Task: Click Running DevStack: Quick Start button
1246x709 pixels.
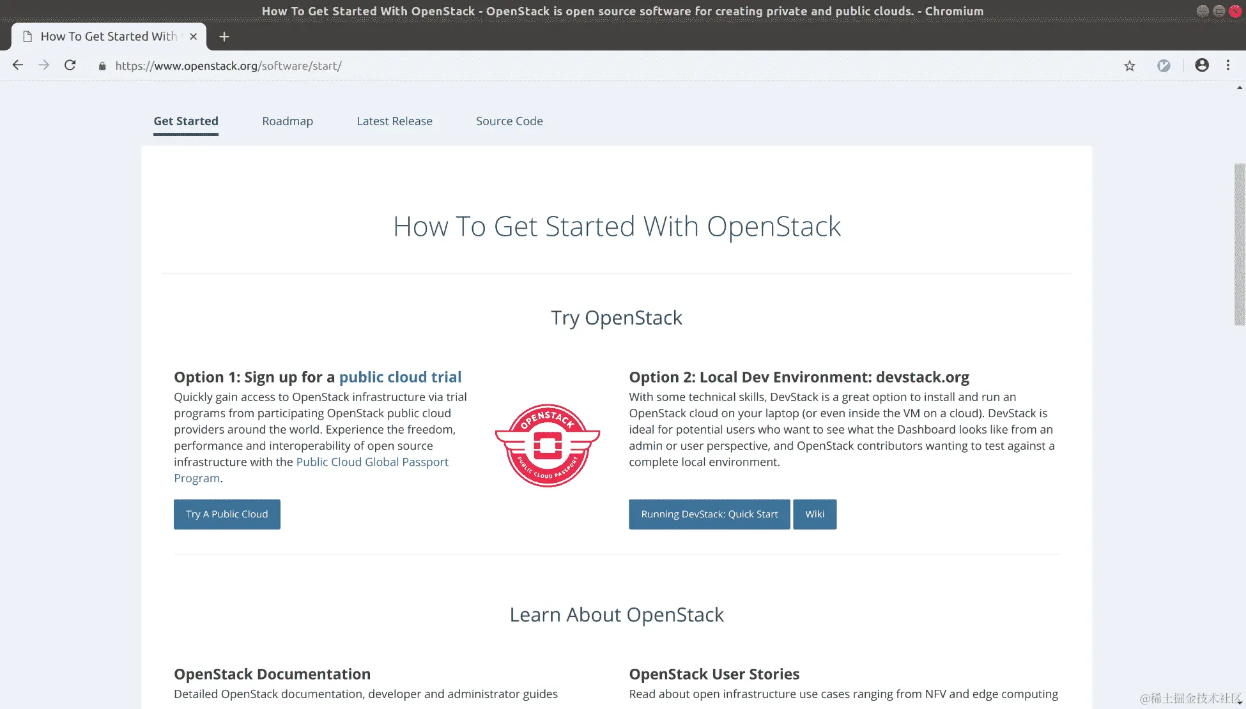Action: point(709,514)
